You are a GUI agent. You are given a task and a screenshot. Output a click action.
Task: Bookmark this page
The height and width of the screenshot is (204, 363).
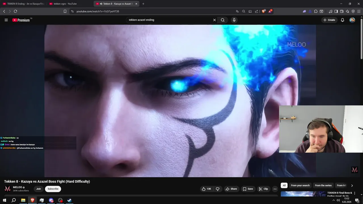[x=65, y=11]
